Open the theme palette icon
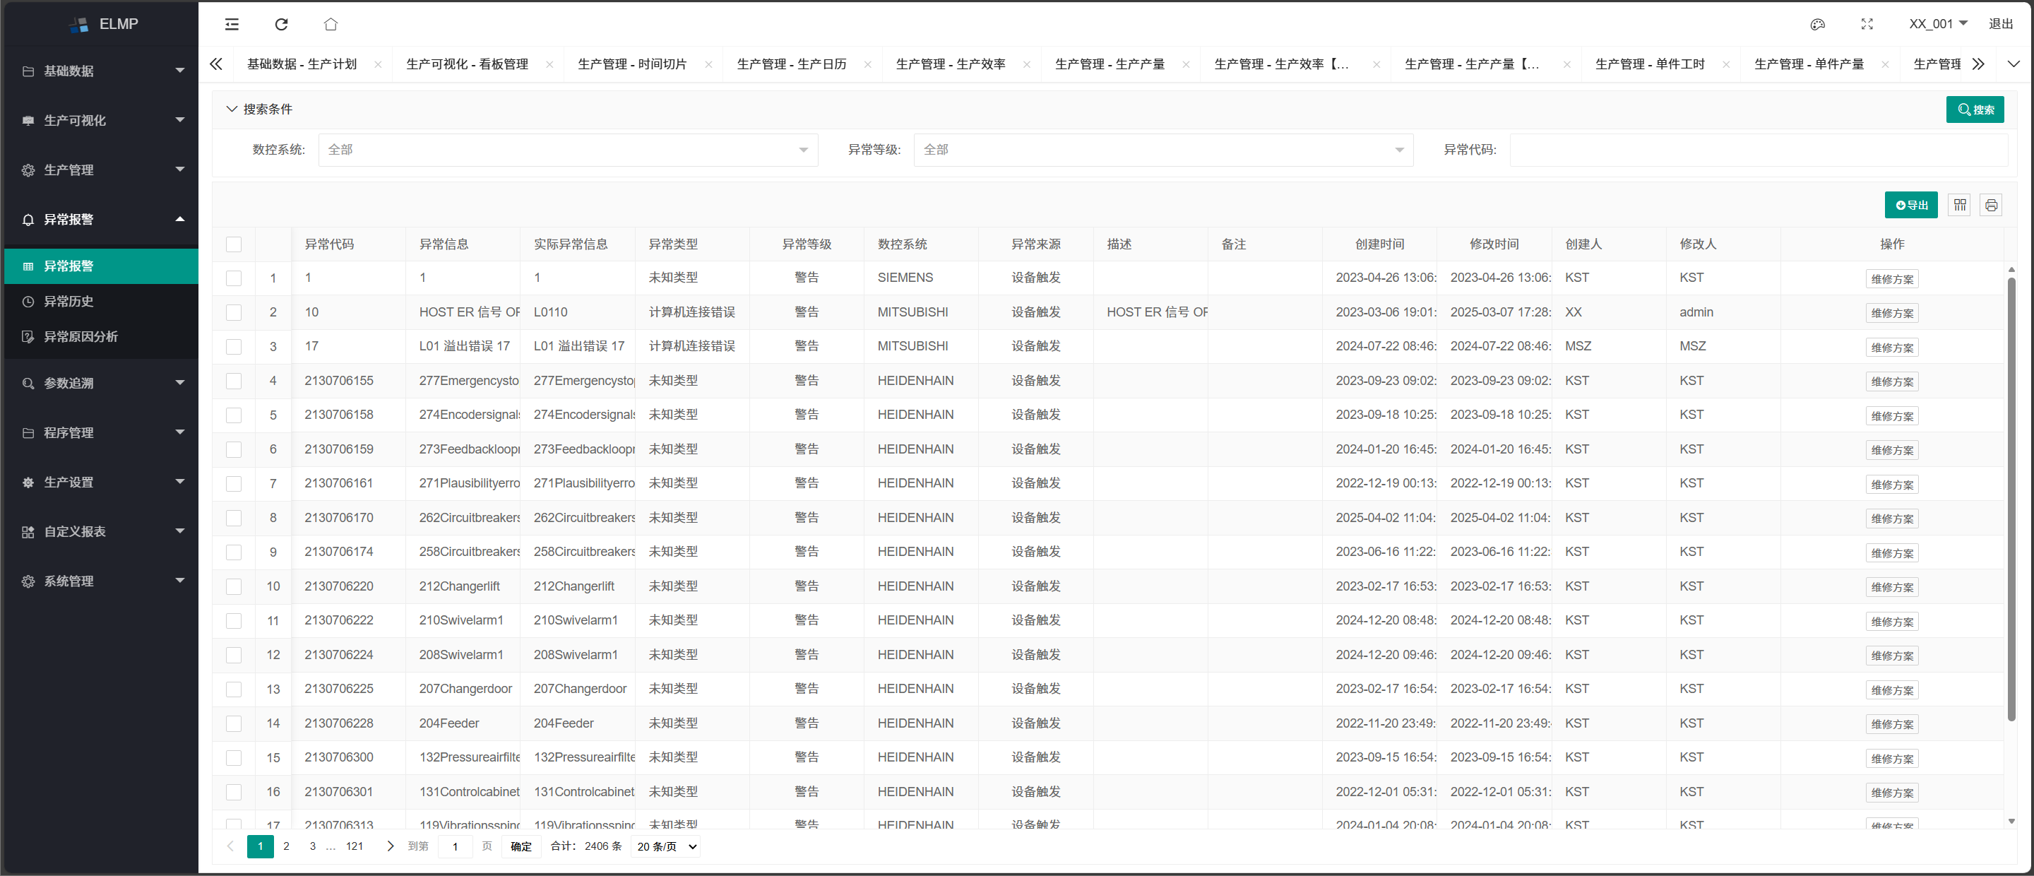 [1817, 25]
